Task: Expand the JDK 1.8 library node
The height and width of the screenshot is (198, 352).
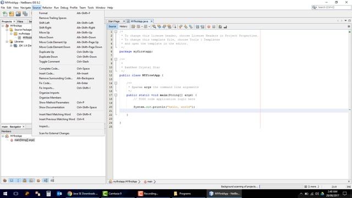Action: pyautogui.click(x=11, y=46)
